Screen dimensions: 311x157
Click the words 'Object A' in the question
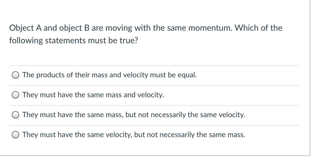click(25, 28)
